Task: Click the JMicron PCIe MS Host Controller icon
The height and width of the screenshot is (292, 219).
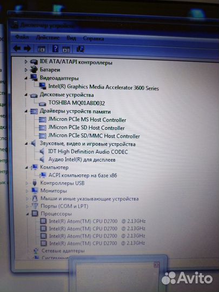Action: (x=43, y=120)
